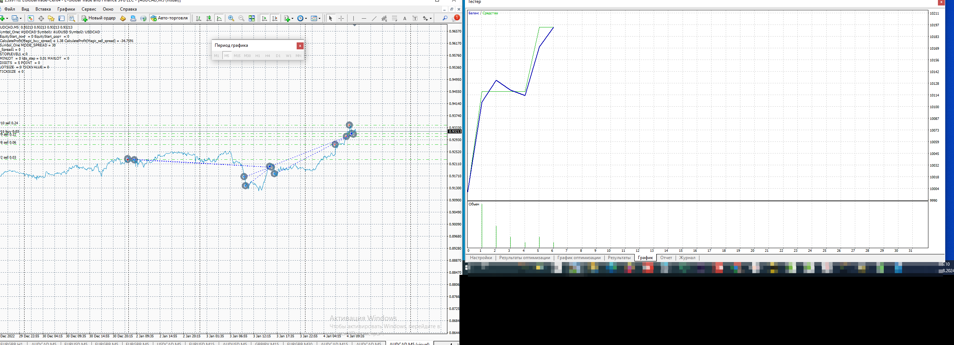Select the W1 period button
The image size is (954, 345).
coord(289,56)
